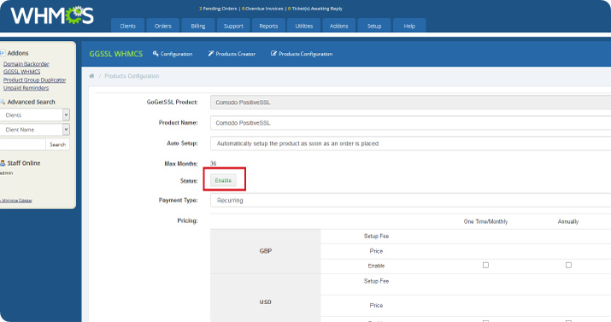Open the Support menu tab

pos(233,26)
